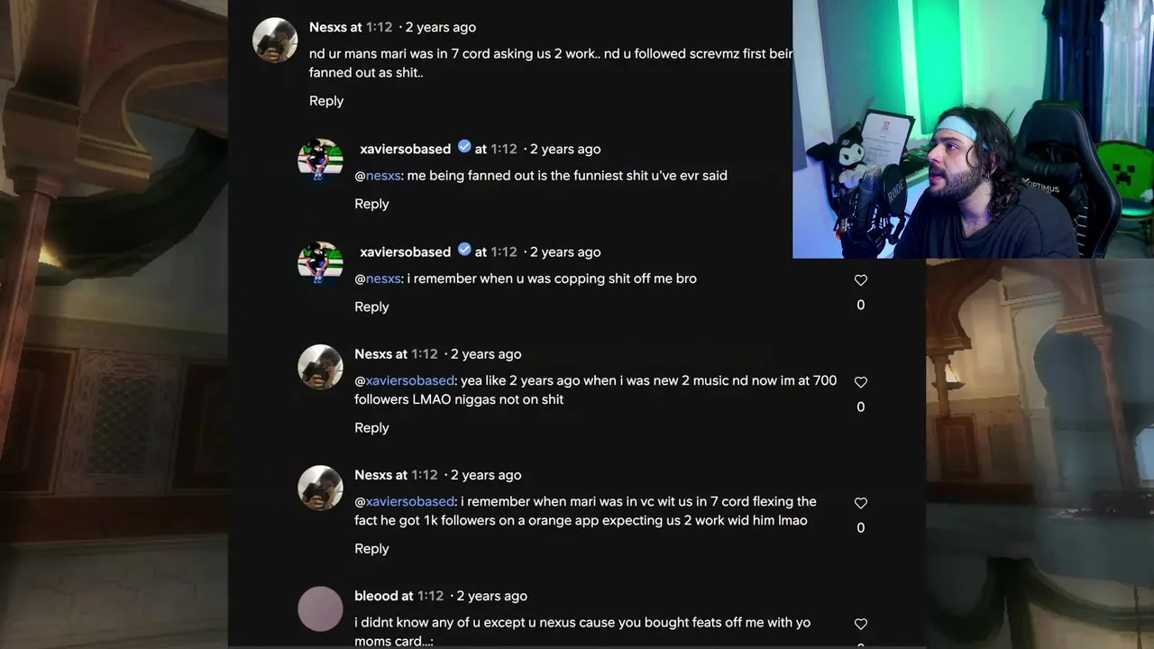Click the streamer webcam overlay
The height and width of the screenshot is (649, 1154).
(x=973, y=129)
